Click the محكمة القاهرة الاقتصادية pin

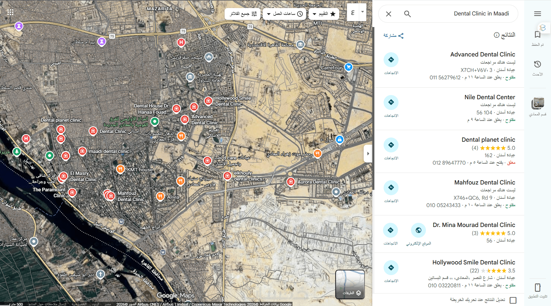pos(301,45)
